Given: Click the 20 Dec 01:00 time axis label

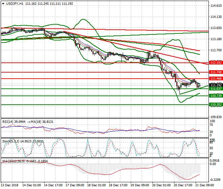Looking at the screenshot, I should pos(161,185).
